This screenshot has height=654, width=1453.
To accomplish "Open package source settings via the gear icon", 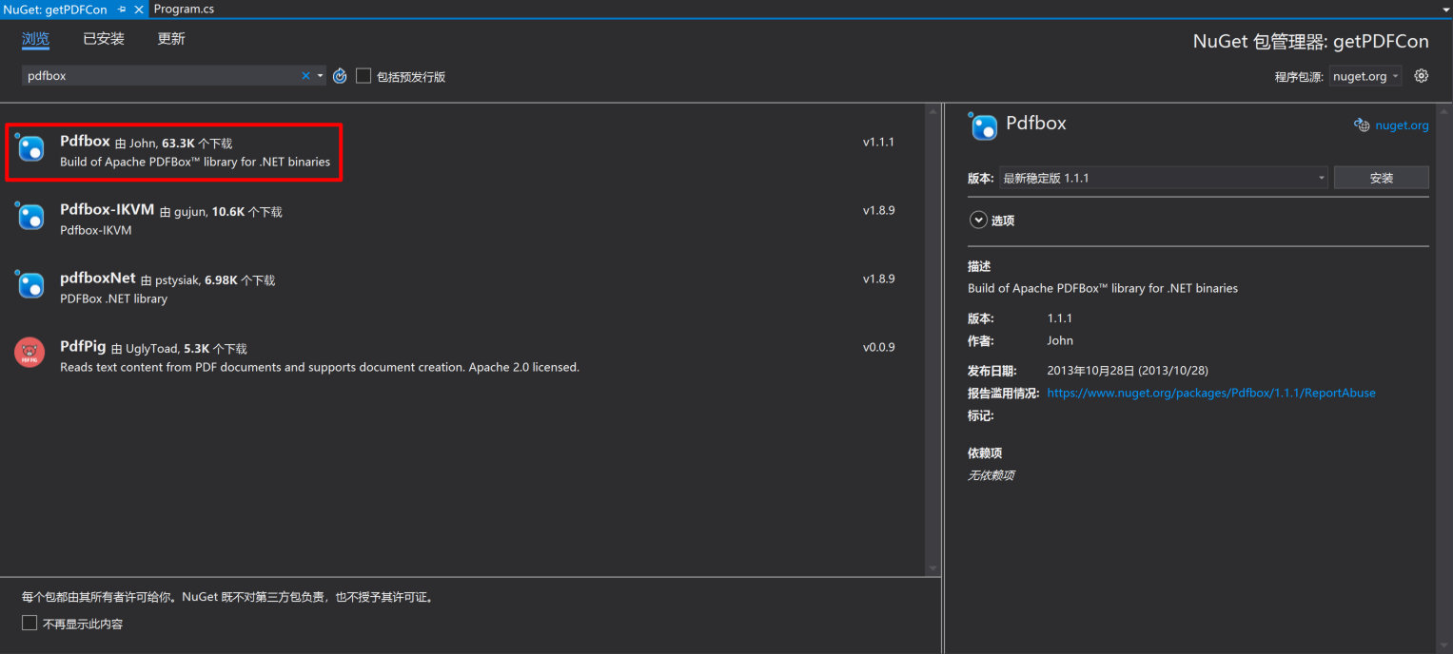I will 1421,76.
